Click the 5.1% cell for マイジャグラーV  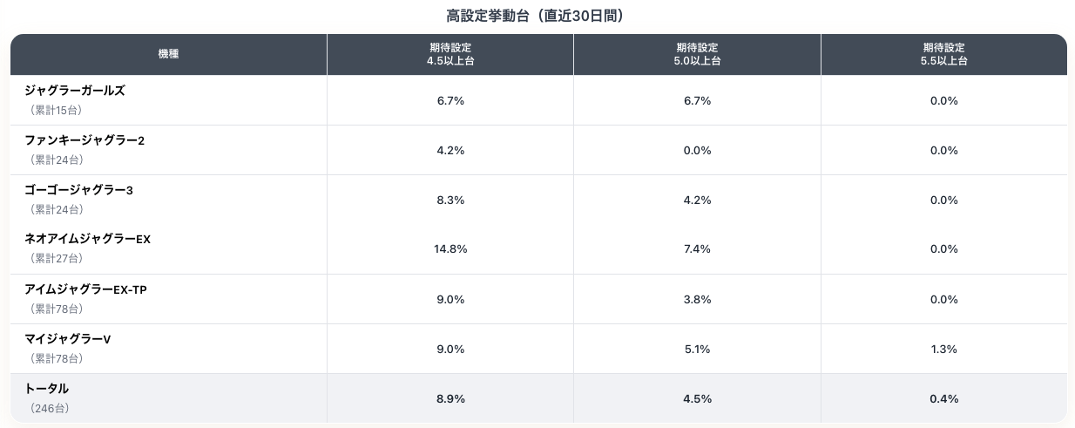click(x=697, y=350)
